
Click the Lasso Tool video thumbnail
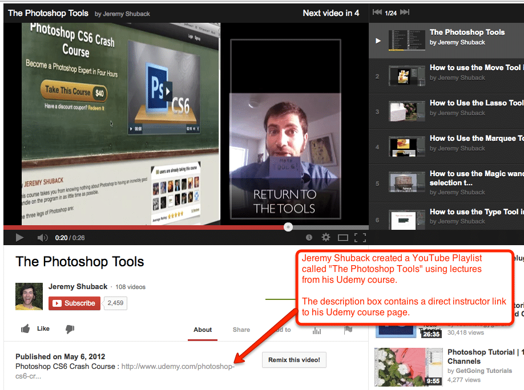pos(407,112)
